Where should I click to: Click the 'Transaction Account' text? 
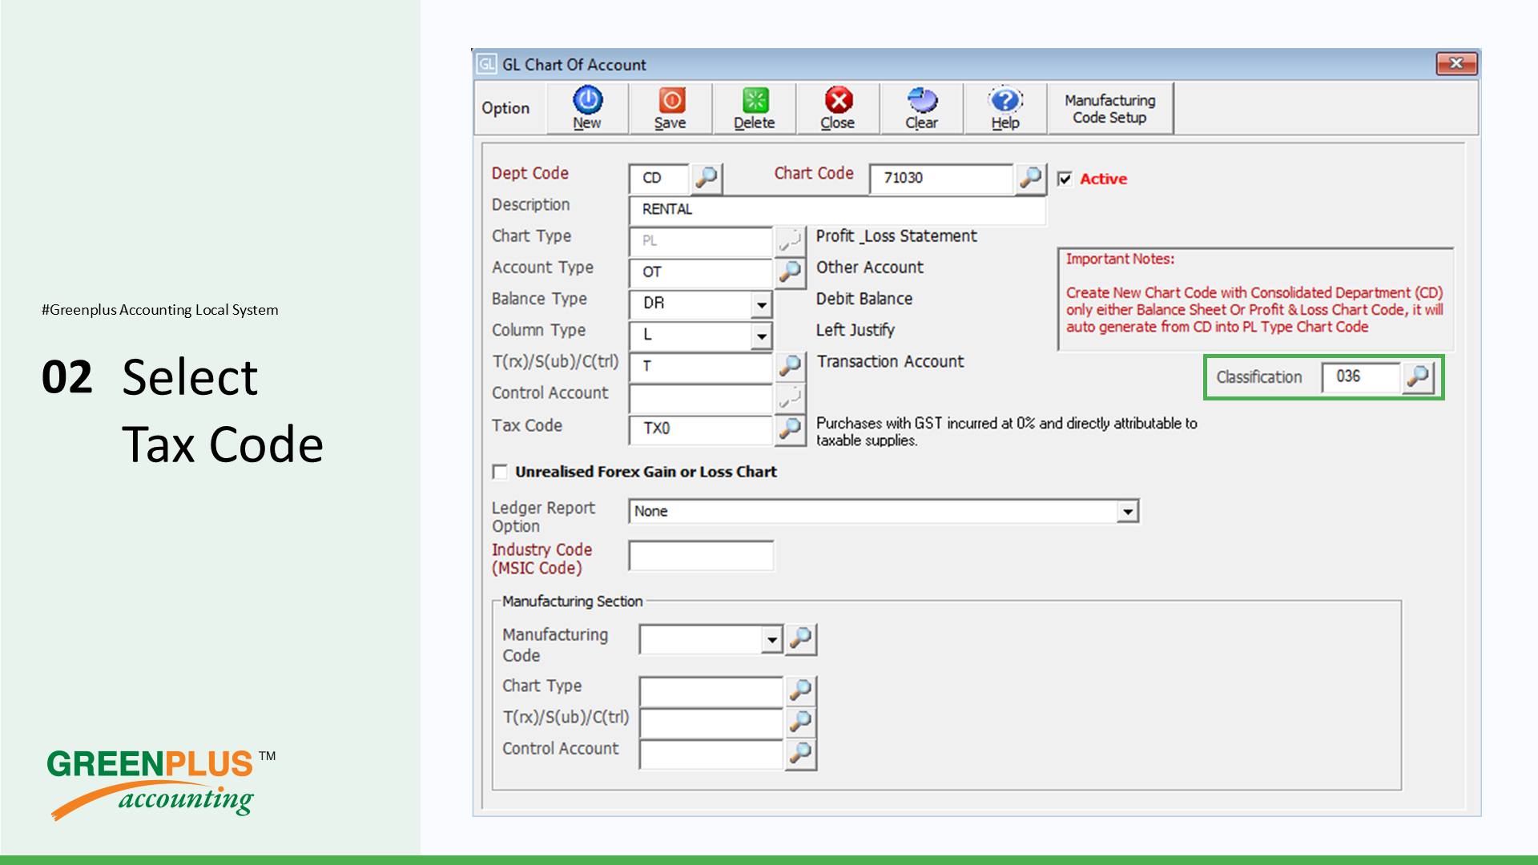(890, 362)
